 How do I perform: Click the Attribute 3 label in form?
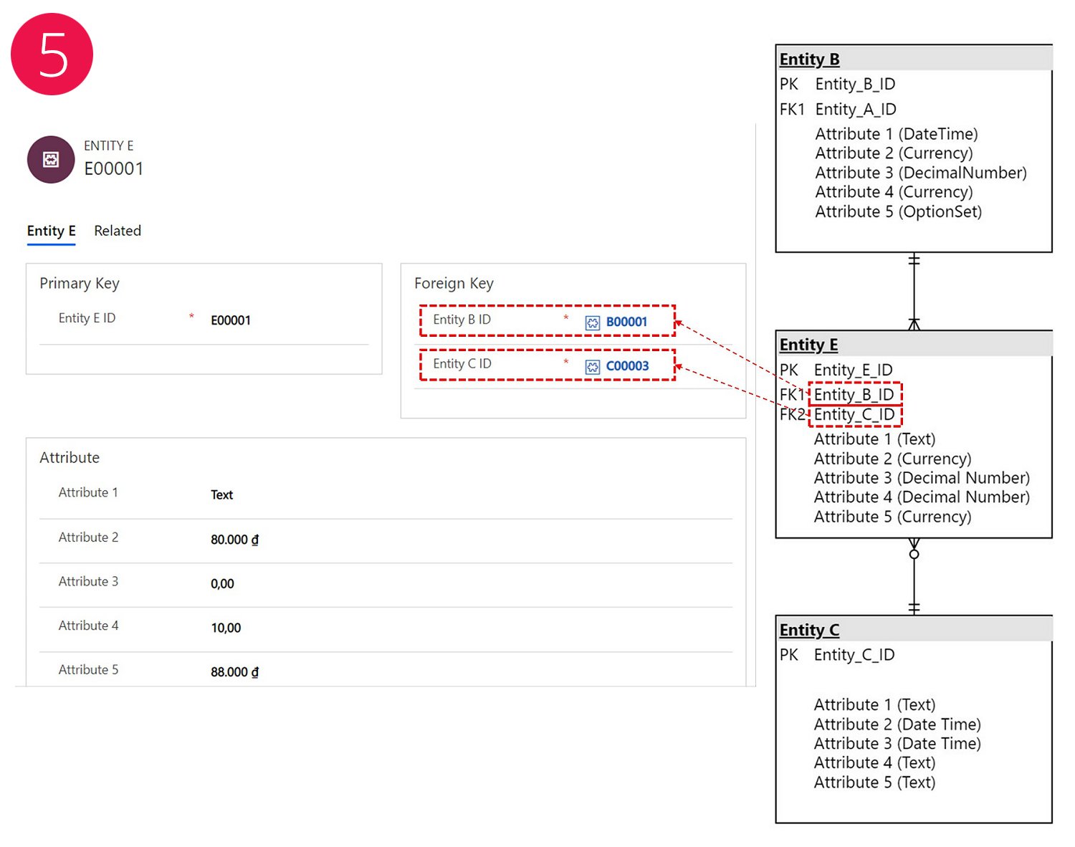88,582
